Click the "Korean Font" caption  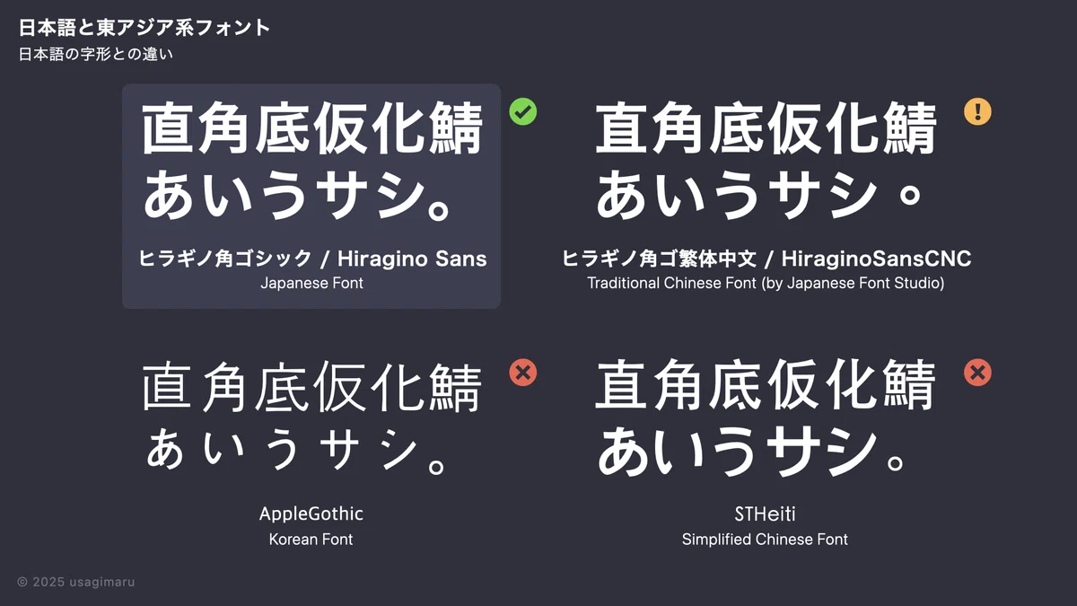pos(311,540)
